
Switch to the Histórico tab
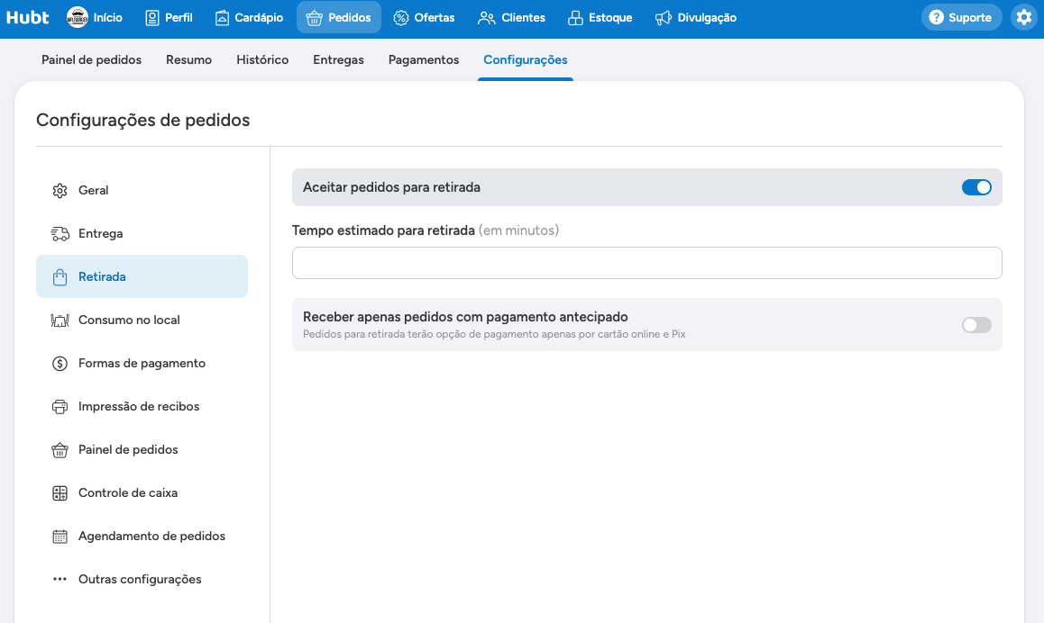click(x=262, y=59)
